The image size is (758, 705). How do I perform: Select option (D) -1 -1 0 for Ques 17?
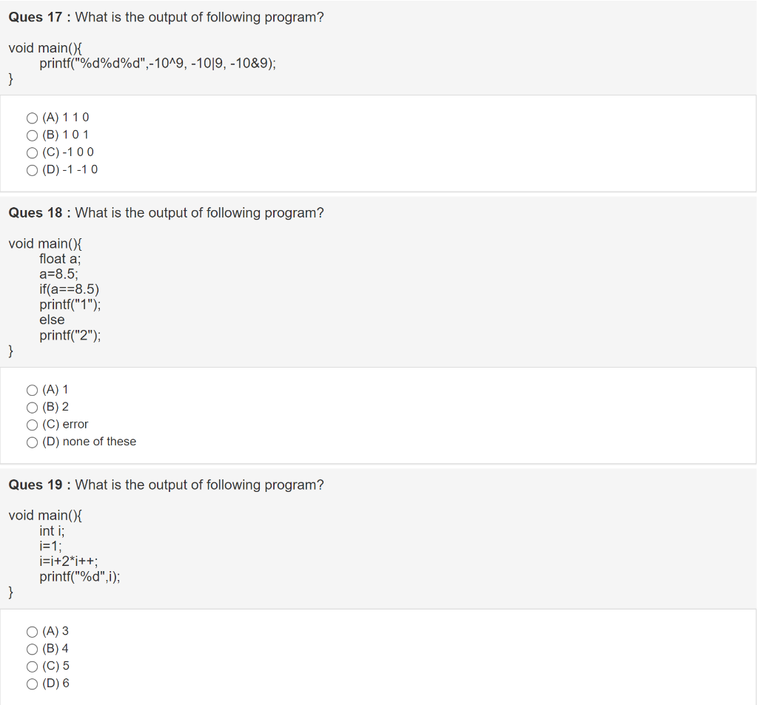[33, 169]
